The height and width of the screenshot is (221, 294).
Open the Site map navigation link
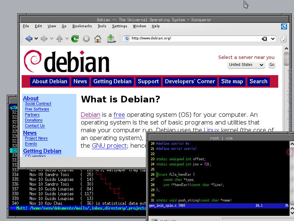(x=232, y=81)
